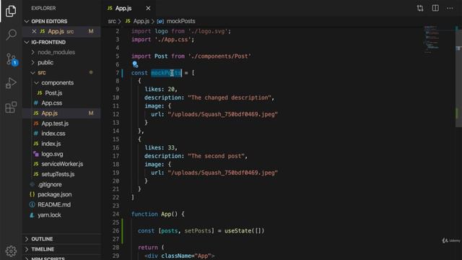Open setupTests.js in the file tree
The height and width of the screenshot is (260, 462).
click(x=61, y=174)
